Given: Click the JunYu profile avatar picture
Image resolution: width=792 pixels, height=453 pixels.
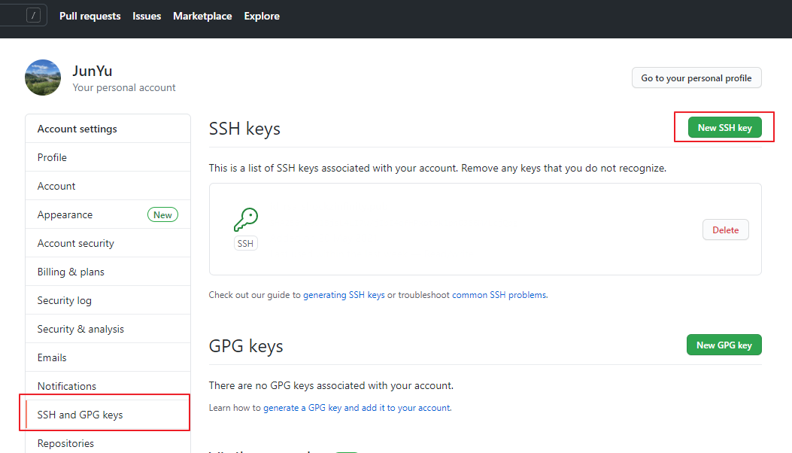Looking at the screenshot, I should click(43, 78).
